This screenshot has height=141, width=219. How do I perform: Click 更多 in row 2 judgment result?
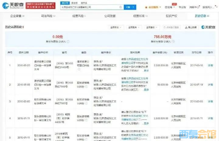click(146, 90)
